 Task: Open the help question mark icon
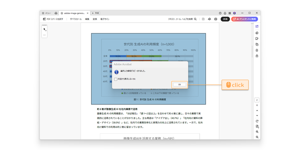coord(220,13)
